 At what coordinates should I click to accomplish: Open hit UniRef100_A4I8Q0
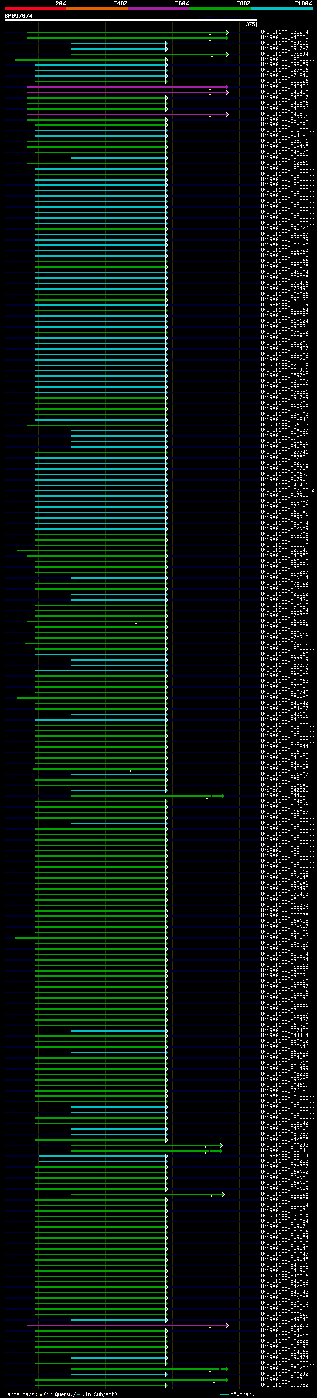tap(284, 38)
